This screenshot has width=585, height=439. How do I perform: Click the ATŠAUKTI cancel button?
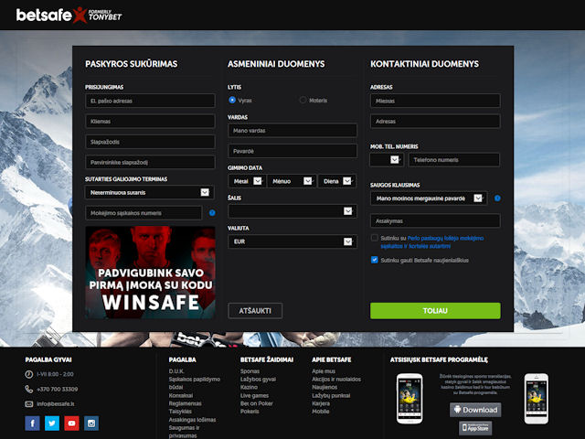pos(255,311)
